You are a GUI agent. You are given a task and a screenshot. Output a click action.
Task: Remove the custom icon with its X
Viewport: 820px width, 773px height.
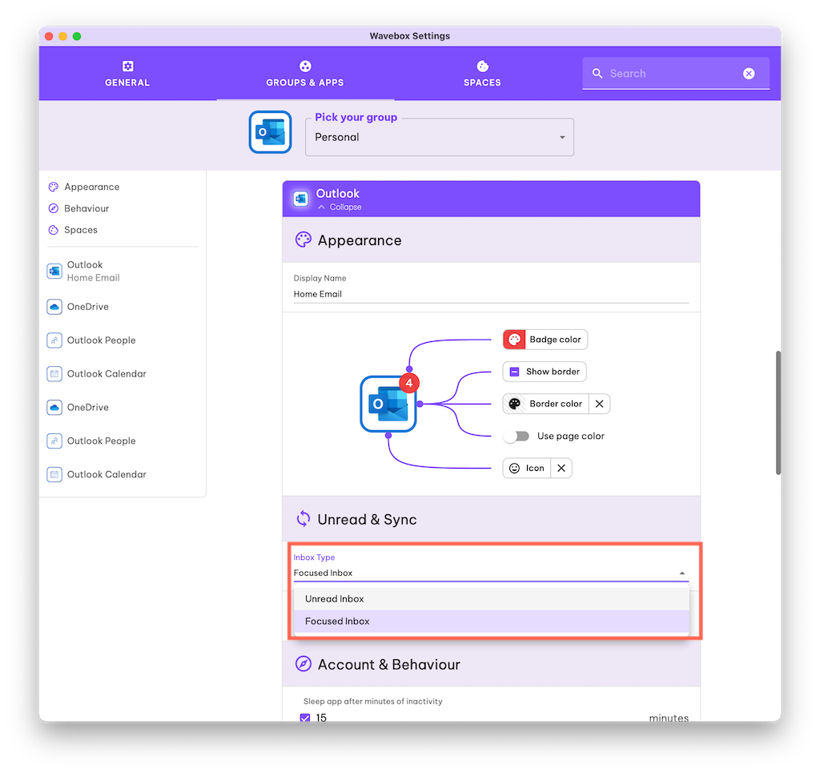click(561, 468)
